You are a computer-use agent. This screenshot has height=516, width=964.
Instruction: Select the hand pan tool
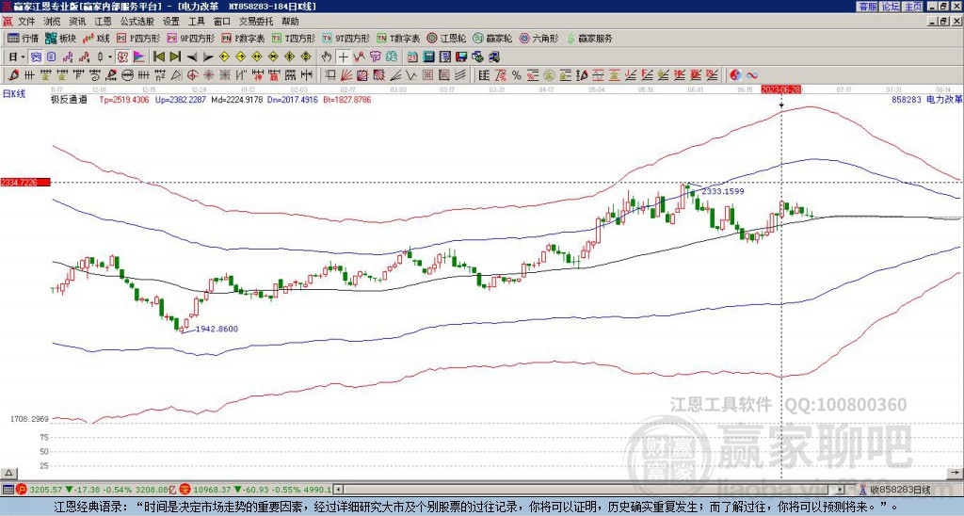tap(327, 57)
